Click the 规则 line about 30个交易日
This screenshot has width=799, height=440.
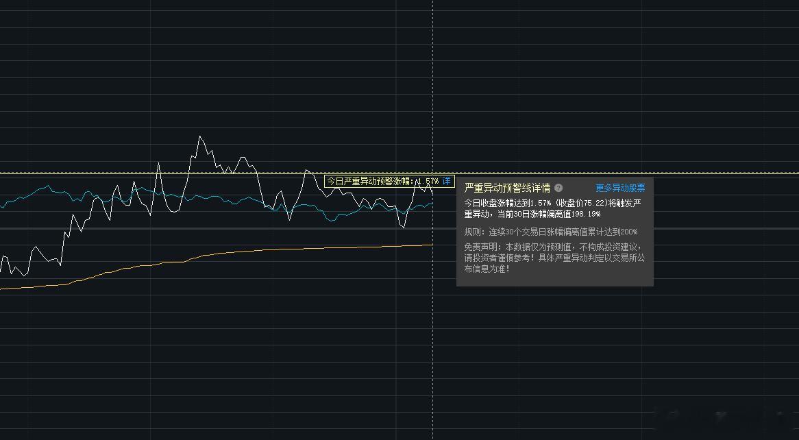click(551, 232)
